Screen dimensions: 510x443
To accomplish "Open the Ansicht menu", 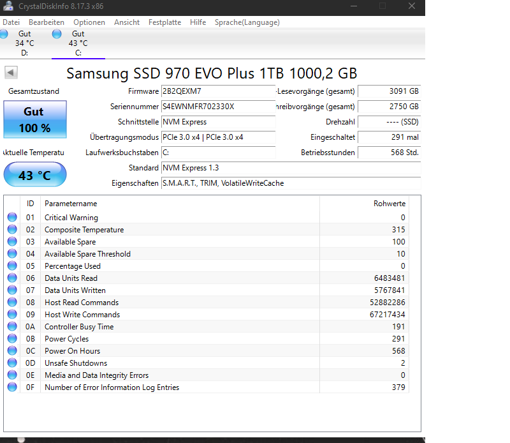I will pos(127,22).
